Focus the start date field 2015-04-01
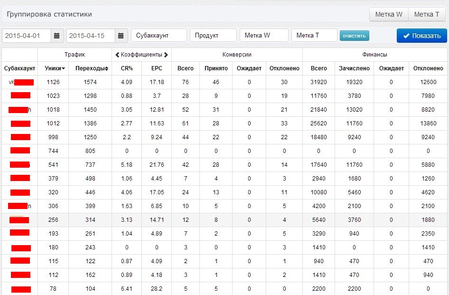 click(27, 36)
